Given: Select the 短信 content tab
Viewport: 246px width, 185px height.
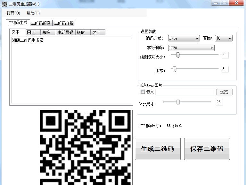Looking at the screenshot, I should coord(83,32).
